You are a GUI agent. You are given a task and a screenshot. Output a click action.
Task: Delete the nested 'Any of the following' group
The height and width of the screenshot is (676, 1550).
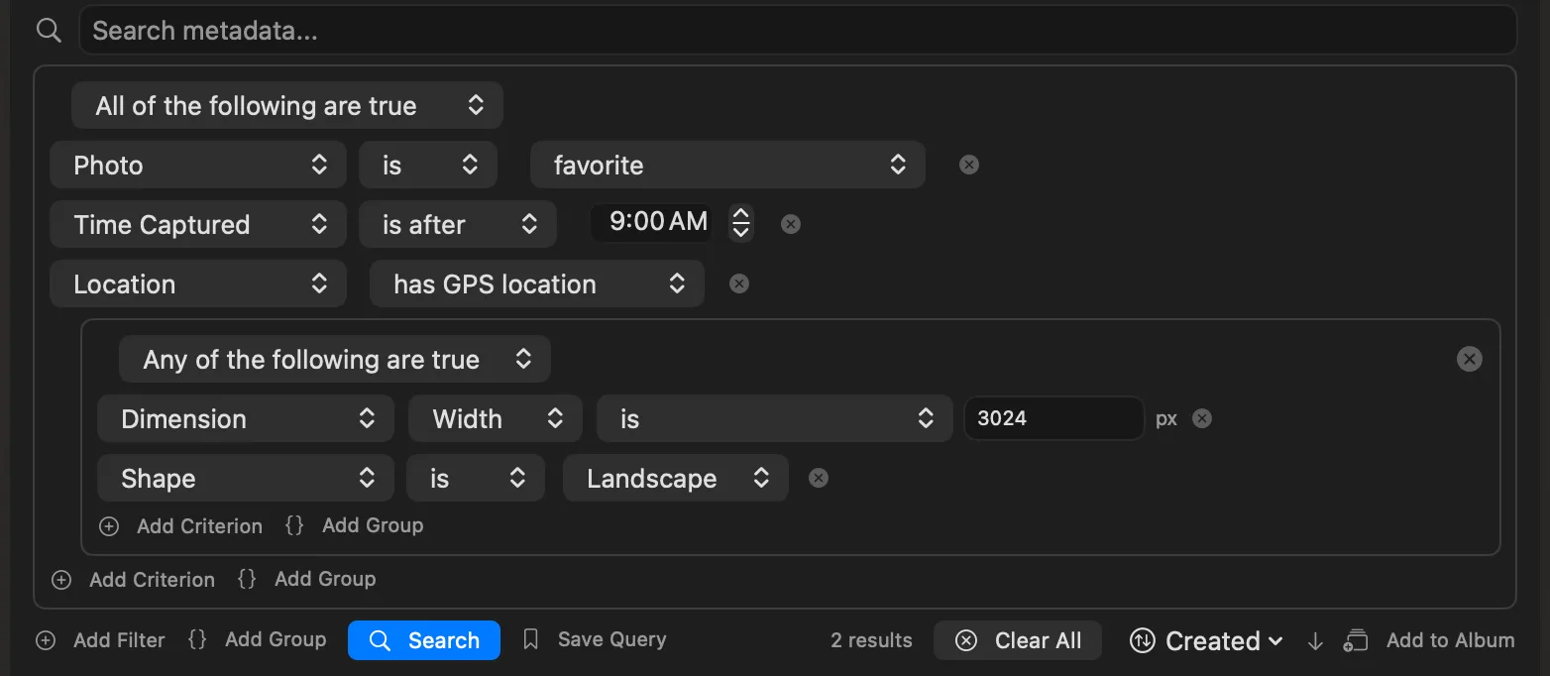(x=1470, y=359)
